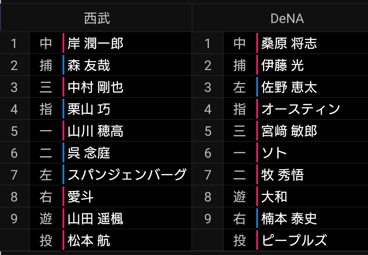Image resolution: width=368 pixels, height=255 pixels.
Task: Select 愛斗 from Seibu lineup
Action: pos(81,197)
